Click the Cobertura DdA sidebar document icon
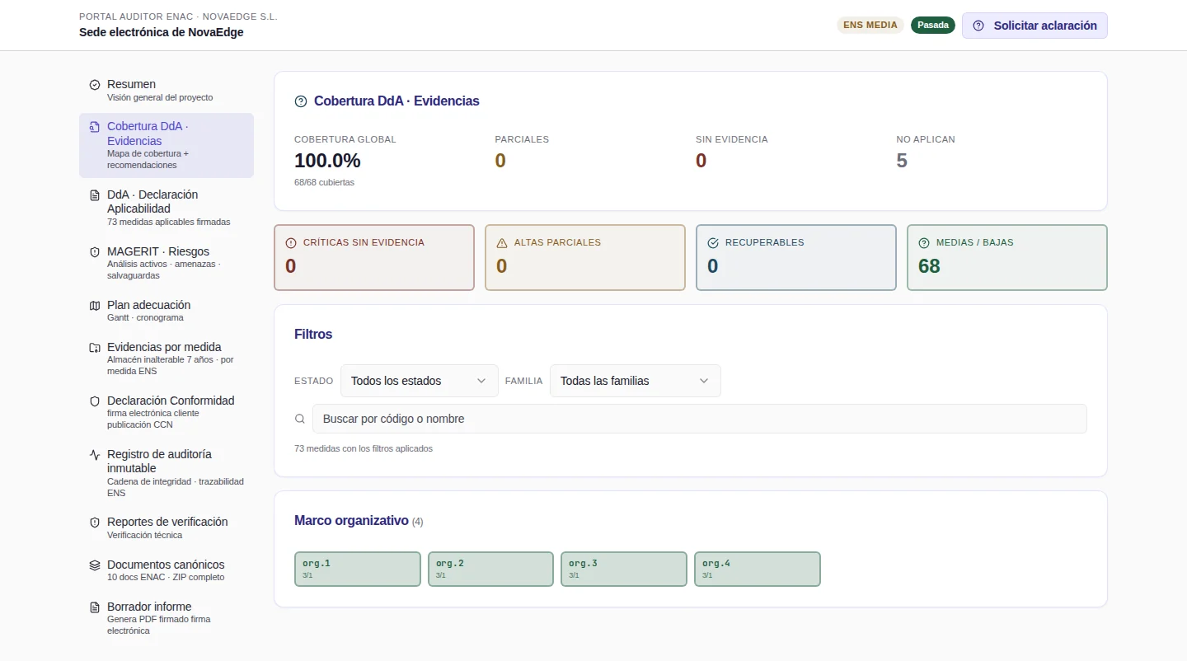This screenshot has height=661, width=1187. pyautogui.click(x=95, y=127)
